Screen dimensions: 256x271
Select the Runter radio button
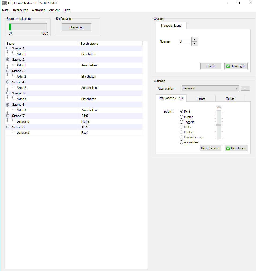click(182, 117)
